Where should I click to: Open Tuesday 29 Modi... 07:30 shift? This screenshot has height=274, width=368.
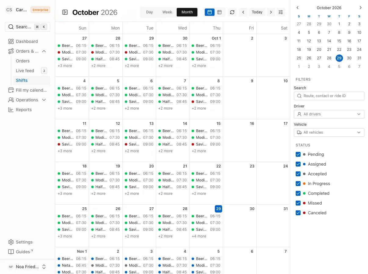[x=139, y=52]
